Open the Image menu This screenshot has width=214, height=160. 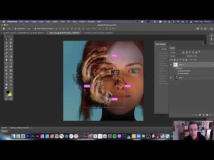33,22
